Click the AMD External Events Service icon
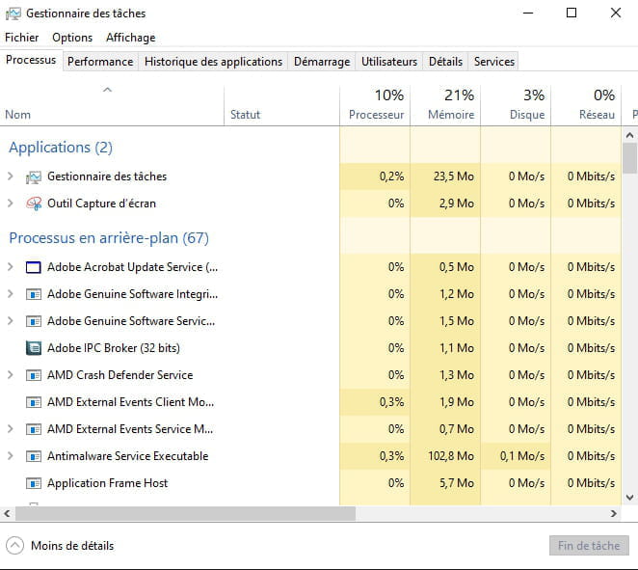The height and width of the screenshot is (570, 638). pos(34,429)
